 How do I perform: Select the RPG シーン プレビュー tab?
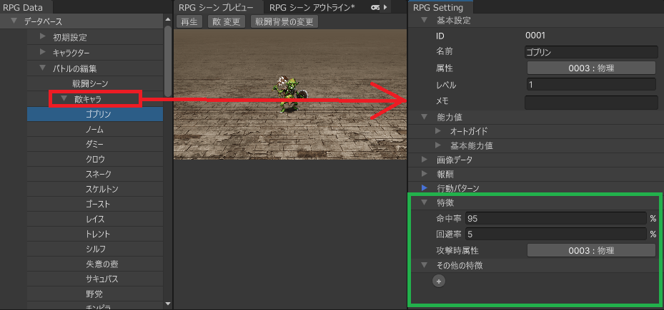(214, 7)
